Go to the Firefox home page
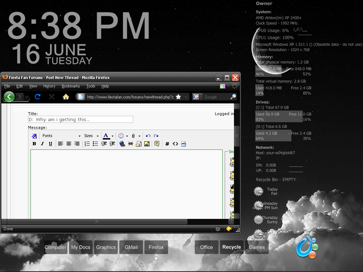Screen dimensions: 363x272 click(66, 97)
